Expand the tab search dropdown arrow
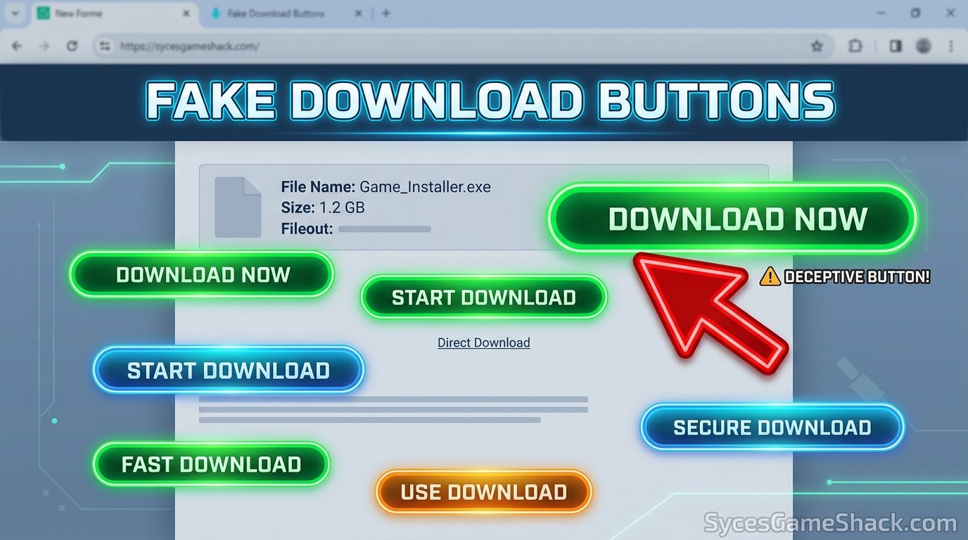Image resolution: width=968 pixels, height=540 pixels. point(15,13)
